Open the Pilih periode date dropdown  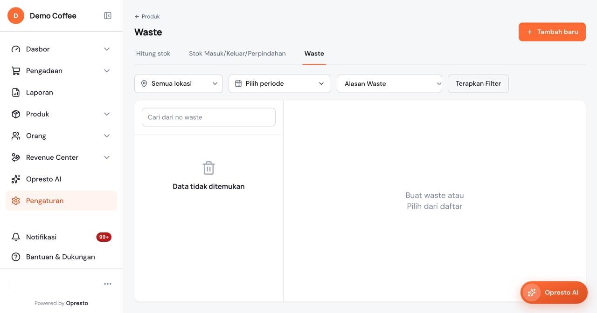tap(280, 84)
